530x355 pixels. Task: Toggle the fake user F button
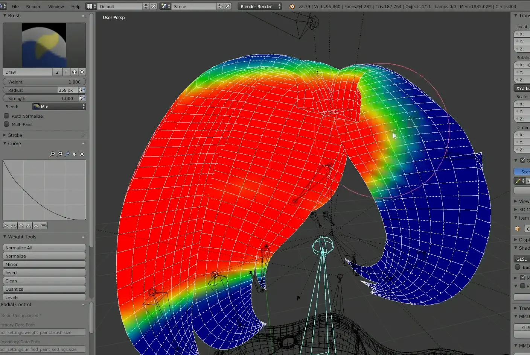coord(66,72)
